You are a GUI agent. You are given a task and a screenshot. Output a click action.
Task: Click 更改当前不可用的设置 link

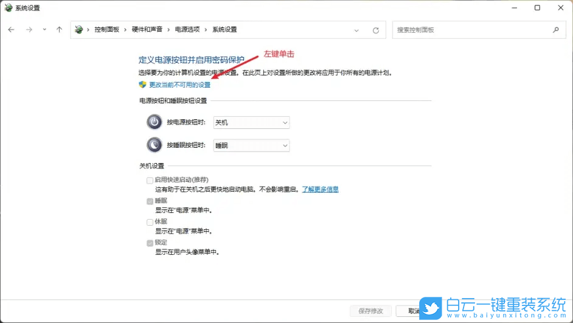pos(179,85)
